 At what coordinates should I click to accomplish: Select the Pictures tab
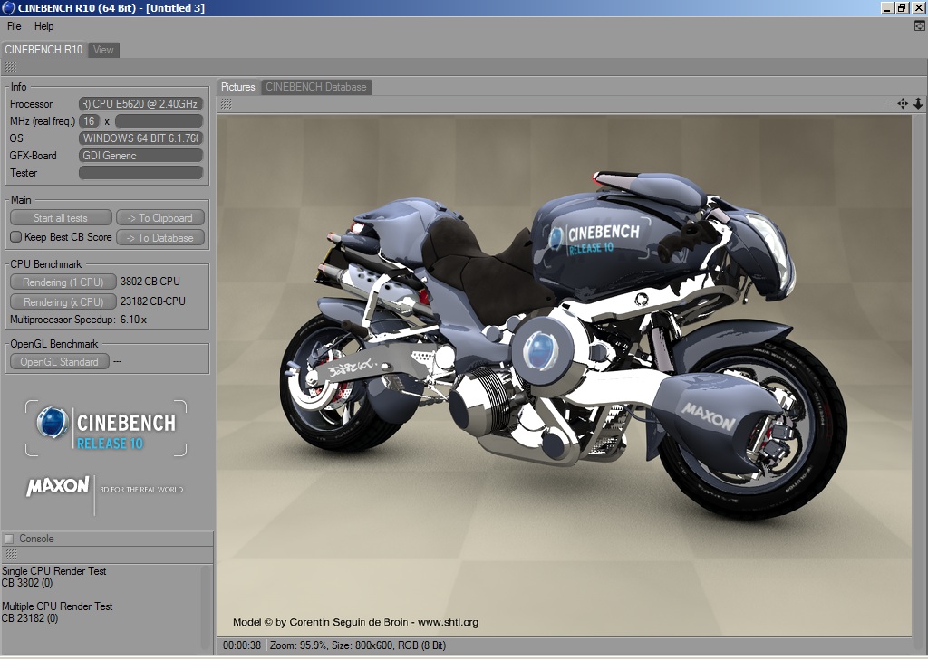(x=238, y=87)
